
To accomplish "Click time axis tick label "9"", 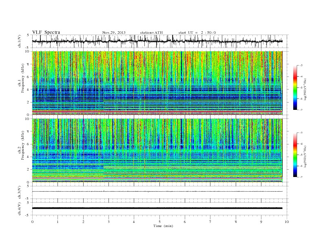I will coord(261,222).
